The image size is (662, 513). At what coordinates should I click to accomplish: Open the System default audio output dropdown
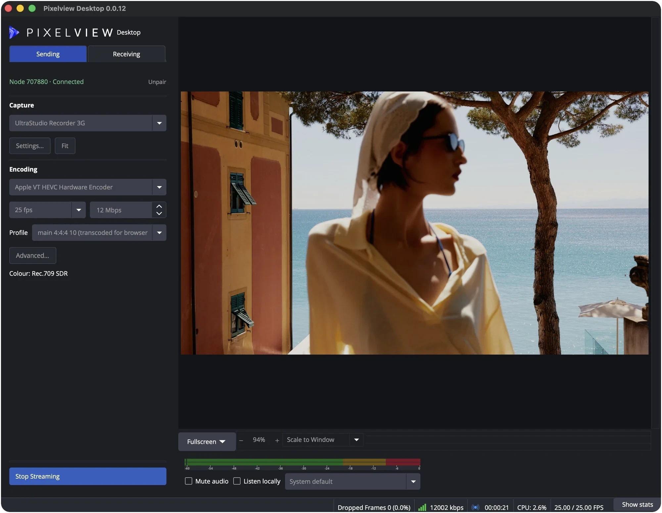353,482
